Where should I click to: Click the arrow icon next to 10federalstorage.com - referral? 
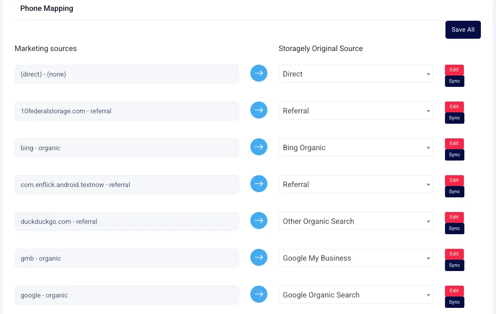(259, 110)
